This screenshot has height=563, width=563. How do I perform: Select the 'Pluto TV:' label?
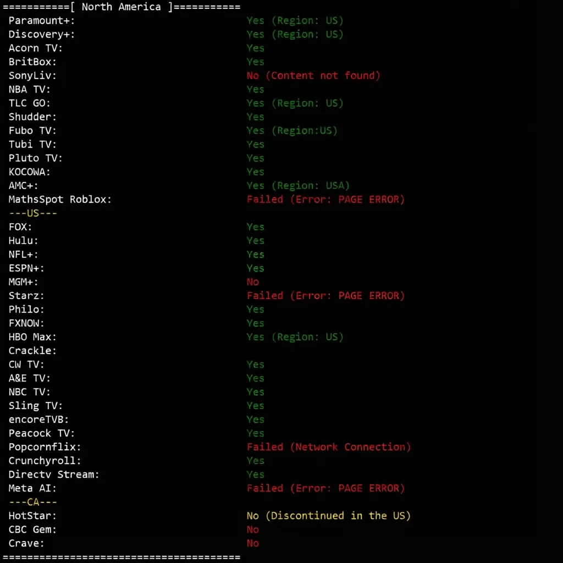click(x=36, y=158)
